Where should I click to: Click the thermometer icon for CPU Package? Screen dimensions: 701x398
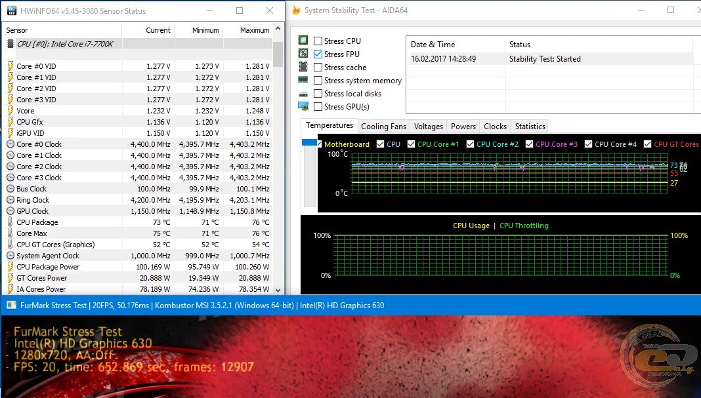11,222
